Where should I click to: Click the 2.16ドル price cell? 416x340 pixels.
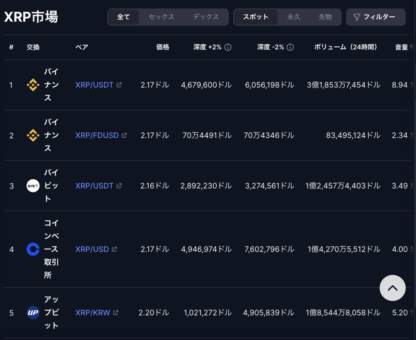coord(155,186)
